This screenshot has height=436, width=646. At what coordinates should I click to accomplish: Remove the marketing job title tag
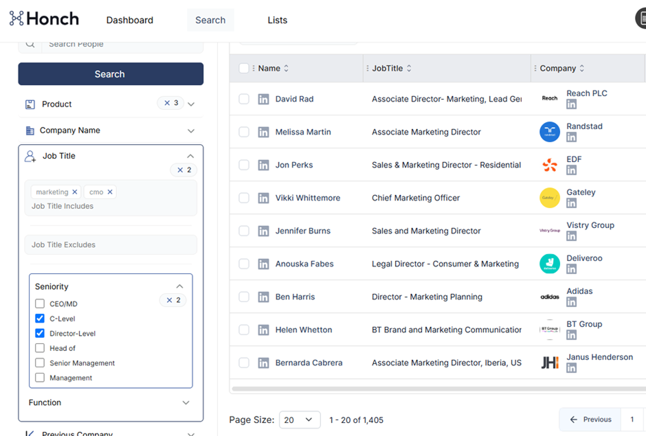[75, 192]
